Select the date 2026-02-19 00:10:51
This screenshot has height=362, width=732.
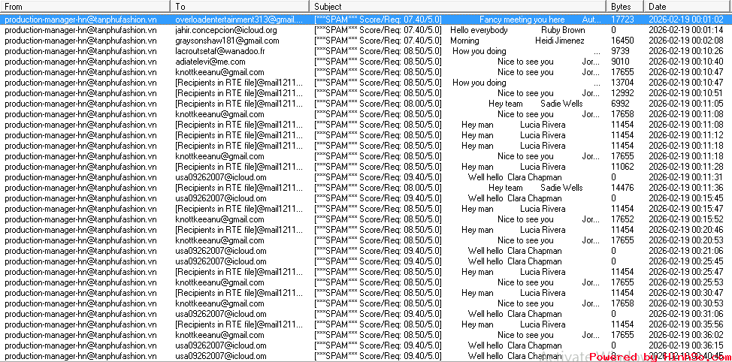686,93
